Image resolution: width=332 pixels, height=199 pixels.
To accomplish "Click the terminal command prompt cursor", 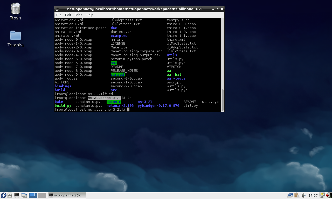I will pos(129,109).
